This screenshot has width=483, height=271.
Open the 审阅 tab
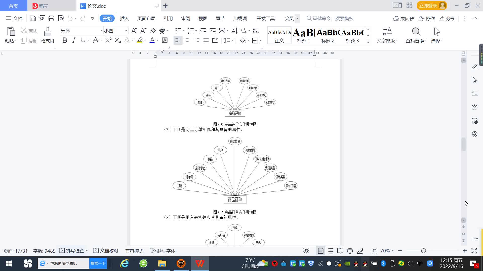click(x=185, y=18)
